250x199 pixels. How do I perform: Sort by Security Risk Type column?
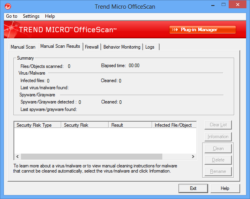click(38, 125)
